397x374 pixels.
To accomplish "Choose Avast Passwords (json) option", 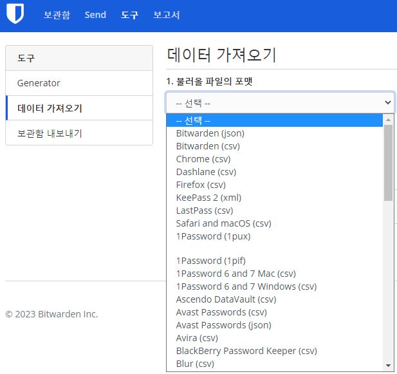I will 275,325.
